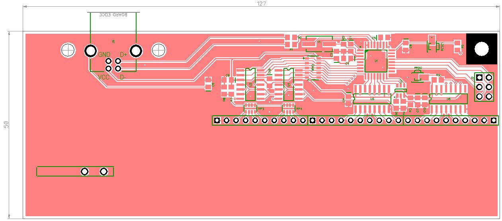Image resolution: width=502 pixels, height=221 pixels.
Task: Click the PROG switch footprint
Action: 417,76
